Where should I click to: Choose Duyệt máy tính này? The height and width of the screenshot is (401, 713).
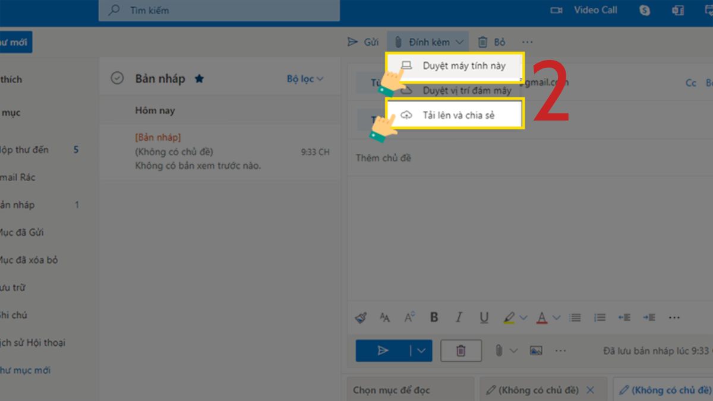coord(455,65)
